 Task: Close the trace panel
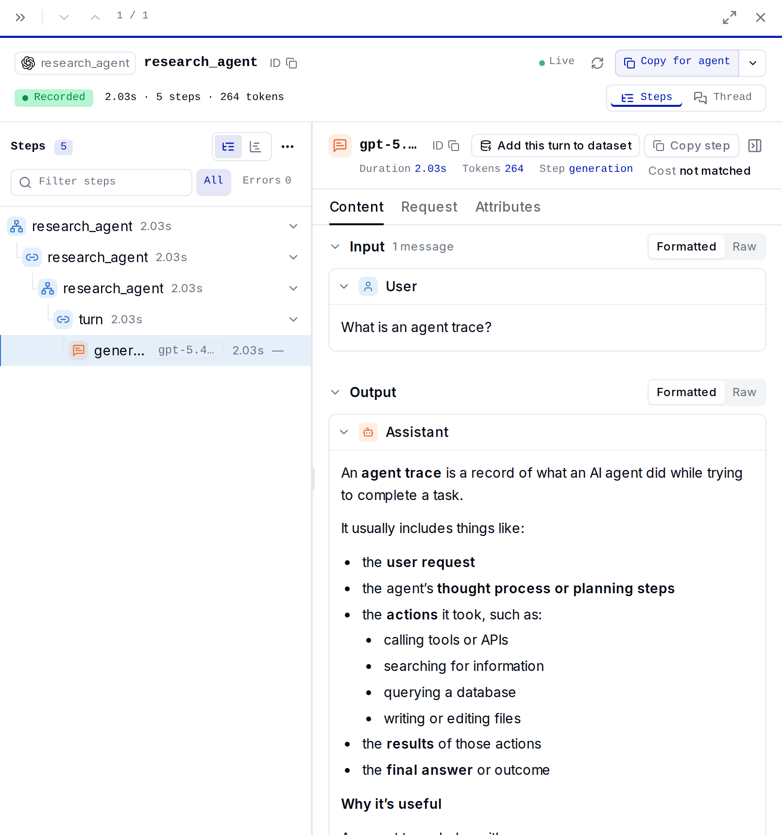tap(761, 17)
